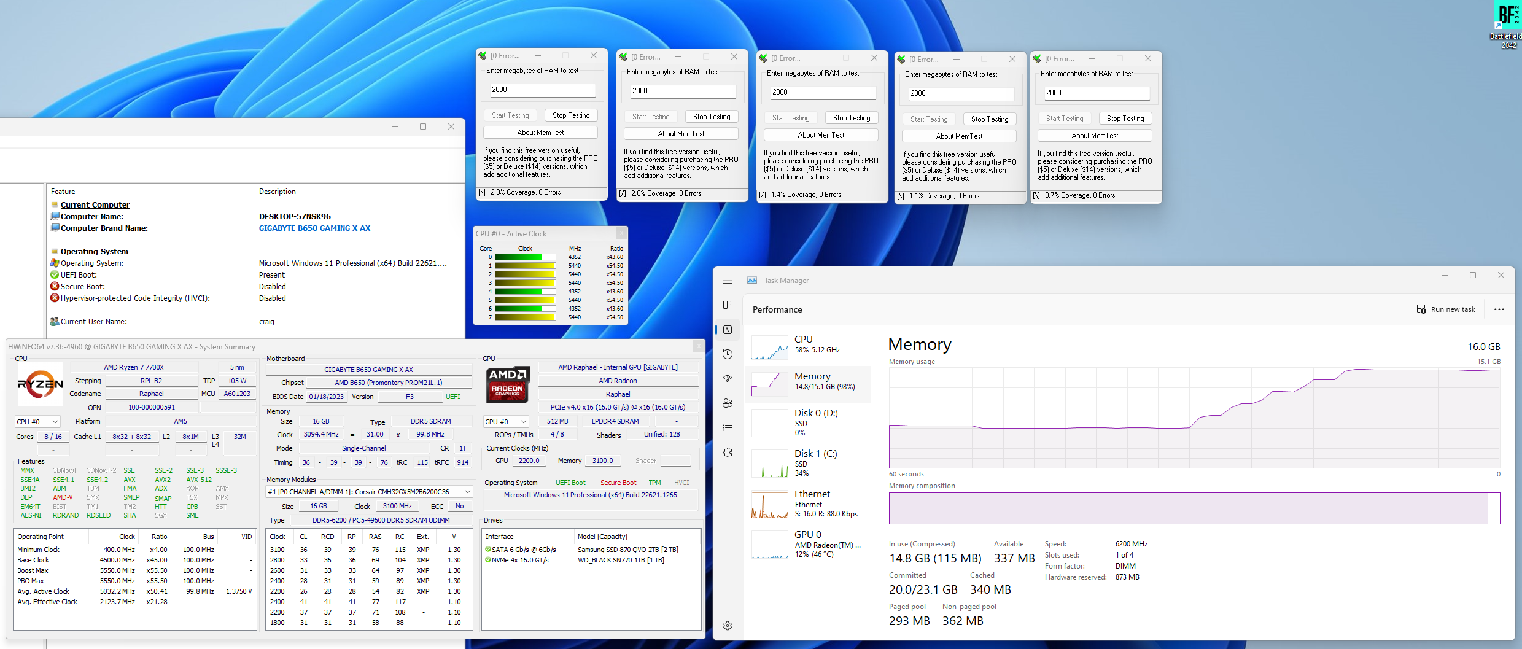Click Core 4 clock bar in Active Clock window
Viewport: 1522px width, 649px height.
coord(526,292)
